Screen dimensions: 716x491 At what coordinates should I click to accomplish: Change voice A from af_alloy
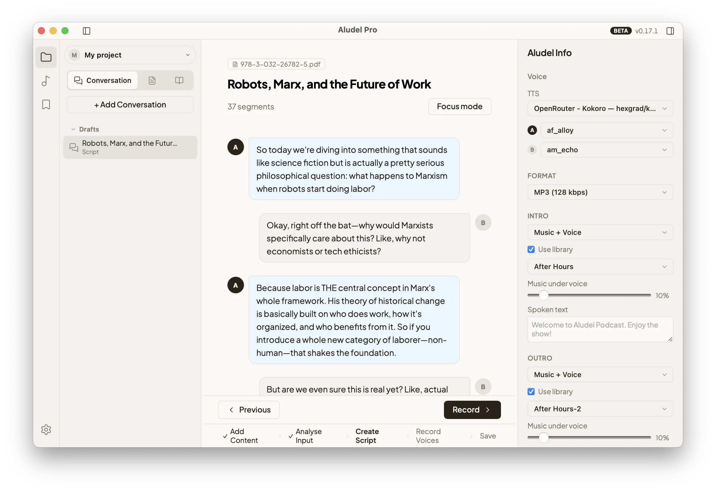click(x=606, y=130)
